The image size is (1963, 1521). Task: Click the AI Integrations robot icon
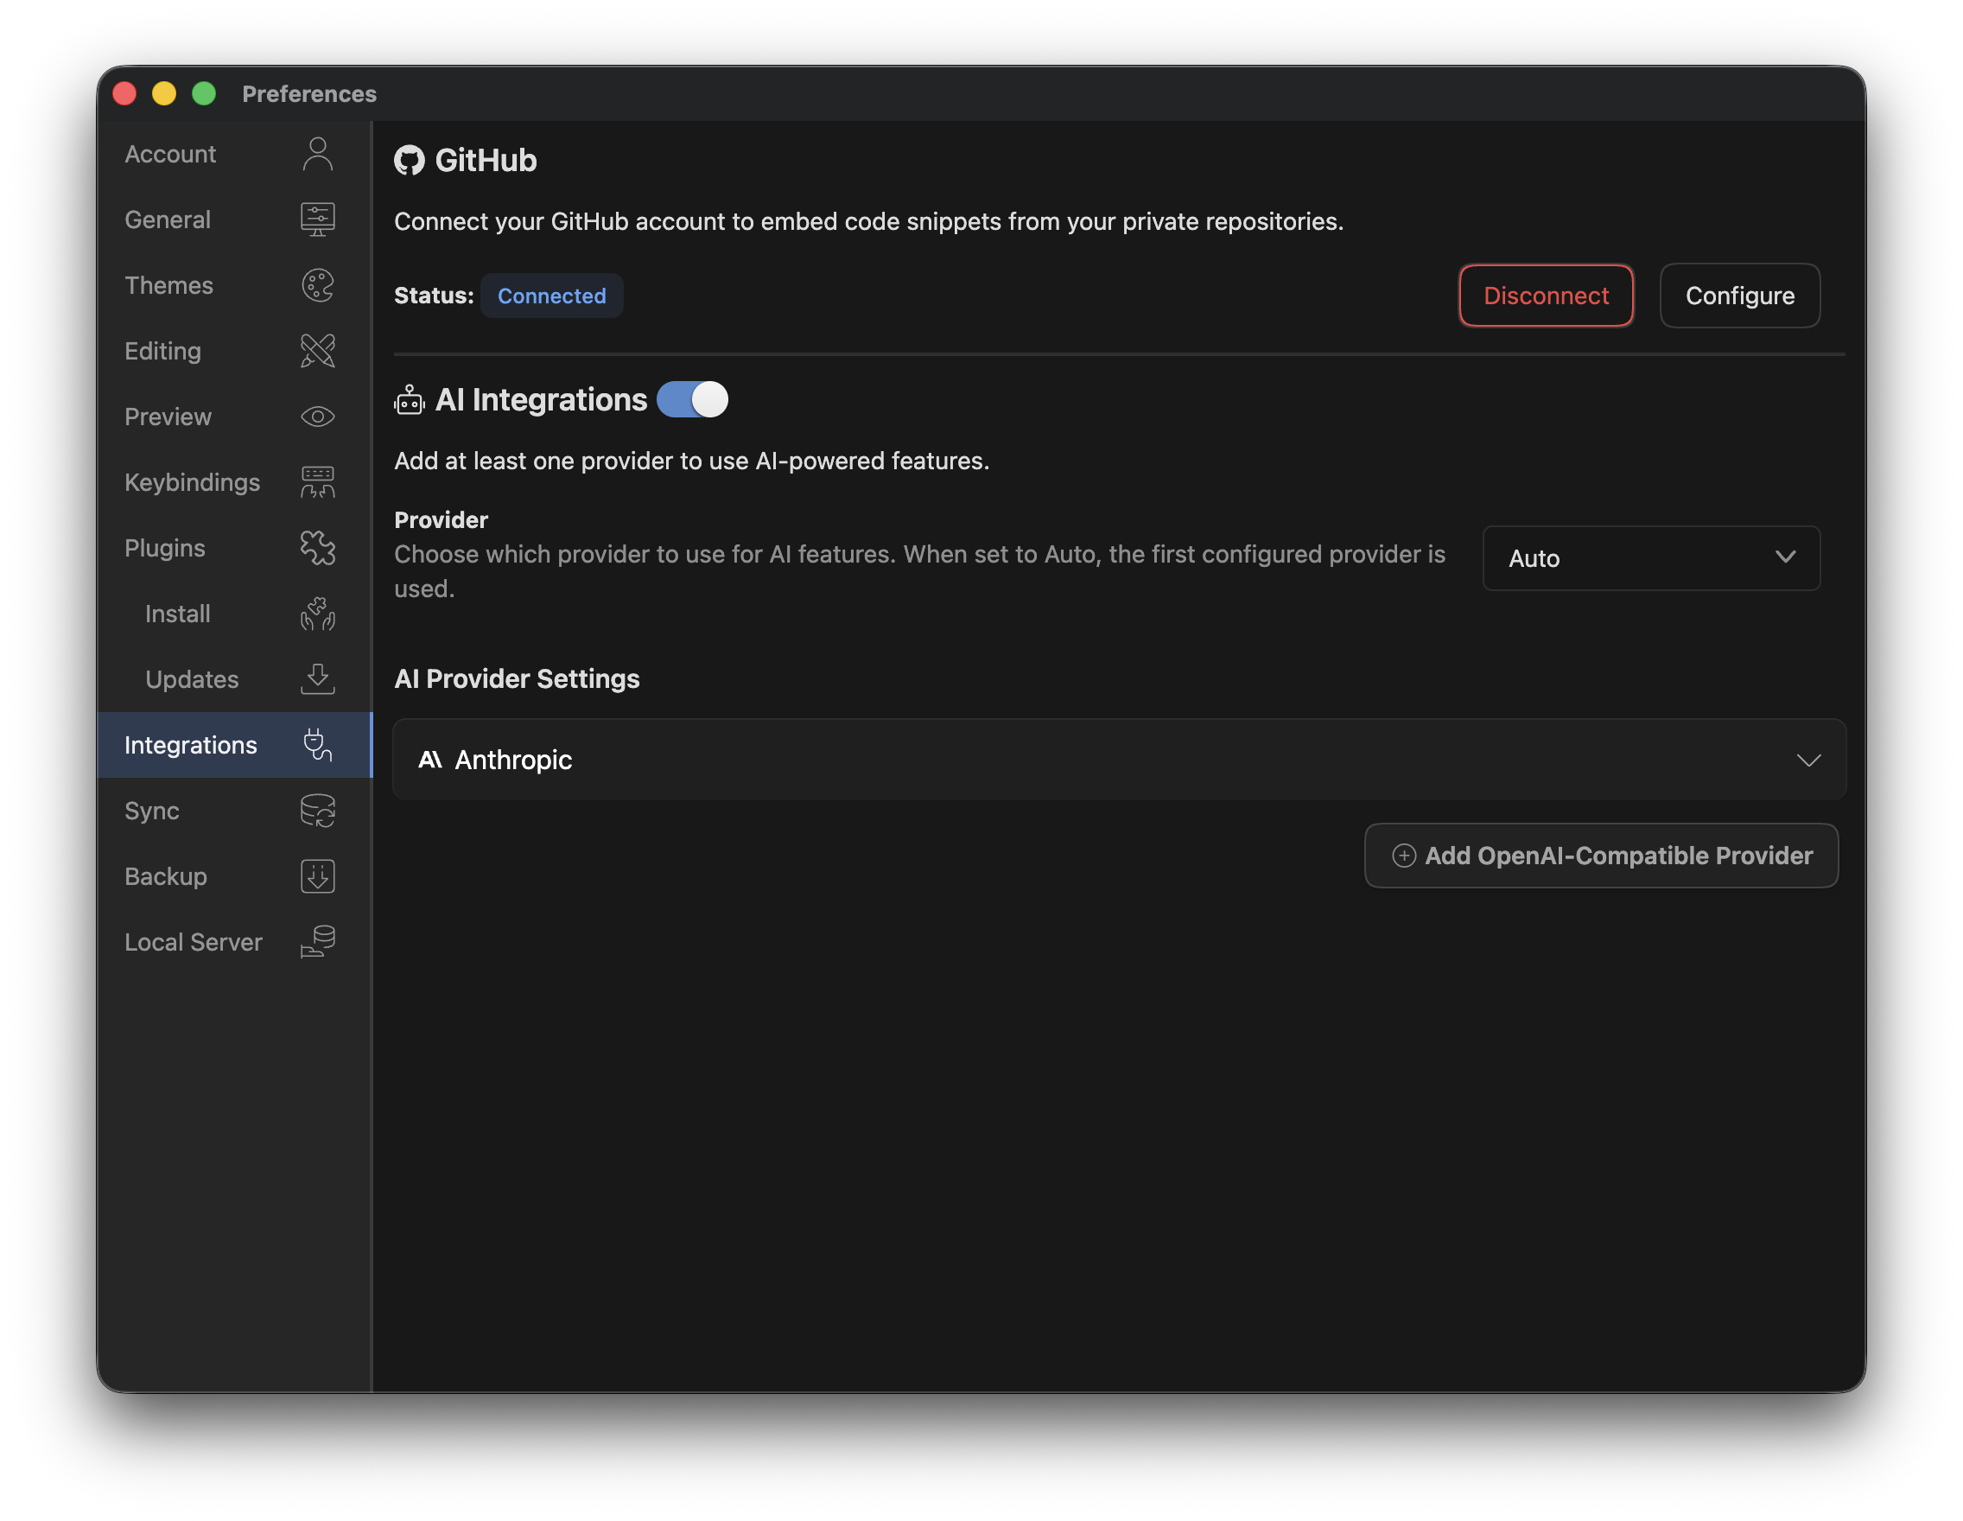(x=409, y=399)
